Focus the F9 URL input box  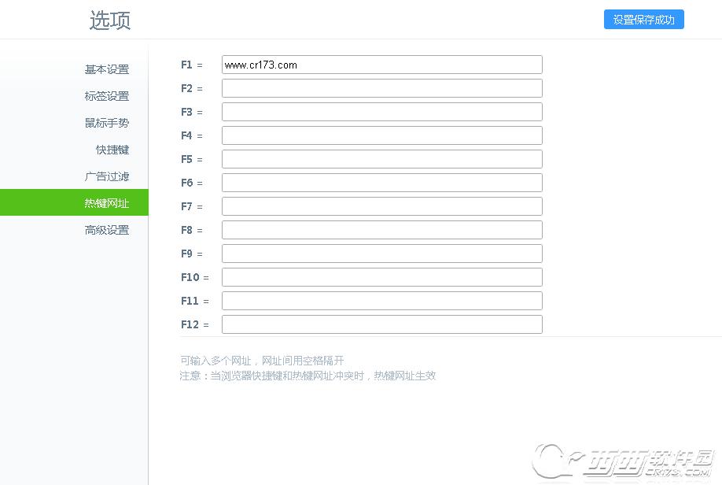click(x=381, y=254)
